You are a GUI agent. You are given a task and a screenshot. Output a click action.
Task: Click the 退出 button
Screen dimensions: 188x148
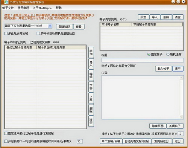(178, 141)
